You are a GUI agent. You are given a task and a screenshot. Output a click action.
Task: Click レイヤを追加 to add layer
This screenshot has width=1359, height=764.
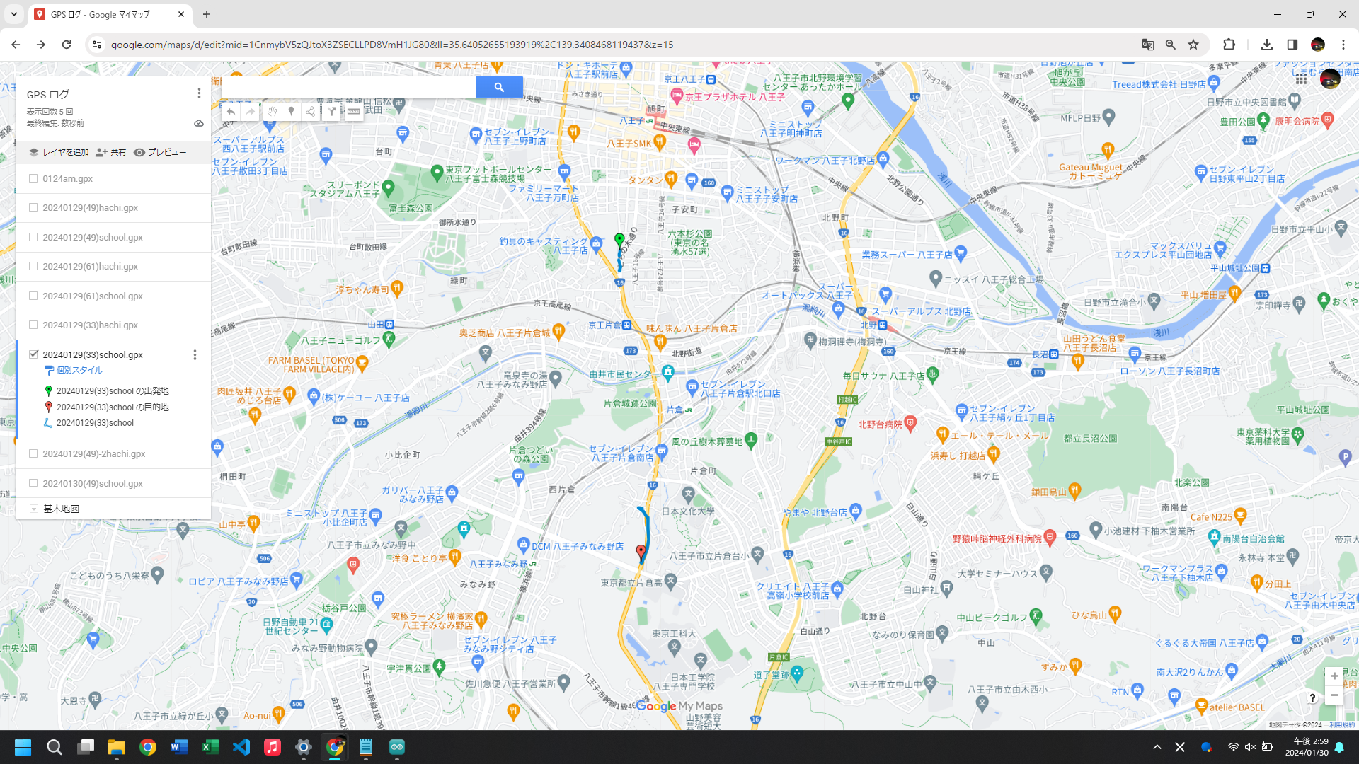59,152
